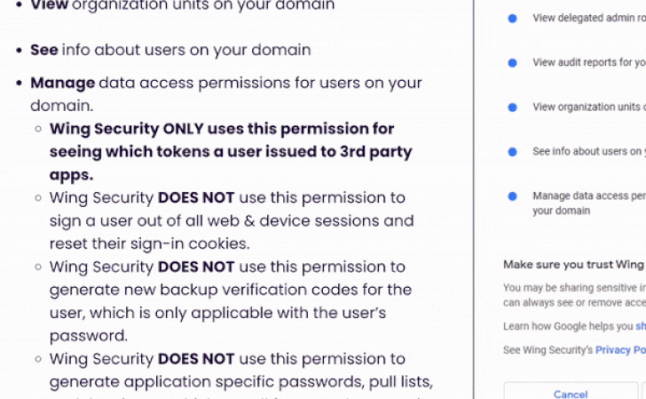Click 'Manage data access permissions' entry in consent dialog
The width and height of the screenshot is (646, 399).
click(x=588, y=203)
